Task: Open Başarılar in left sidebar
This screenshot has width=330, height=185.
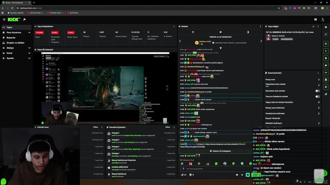Action: point(17,38)
